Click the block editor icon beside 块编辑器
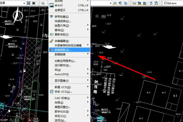This screenshot has height=122, width=183. (x=52, y=41)
